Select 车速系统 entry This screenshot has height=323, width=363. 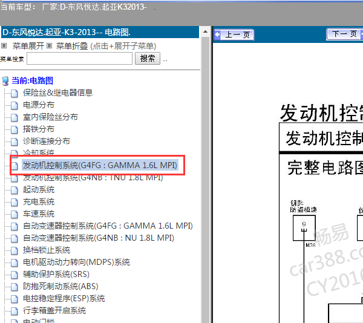pyautogui.click(x=39, y=214)
